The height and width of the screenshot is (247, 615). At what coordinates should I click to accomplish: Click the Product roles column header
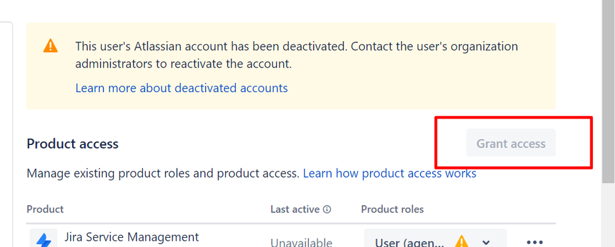pos(392,209)
